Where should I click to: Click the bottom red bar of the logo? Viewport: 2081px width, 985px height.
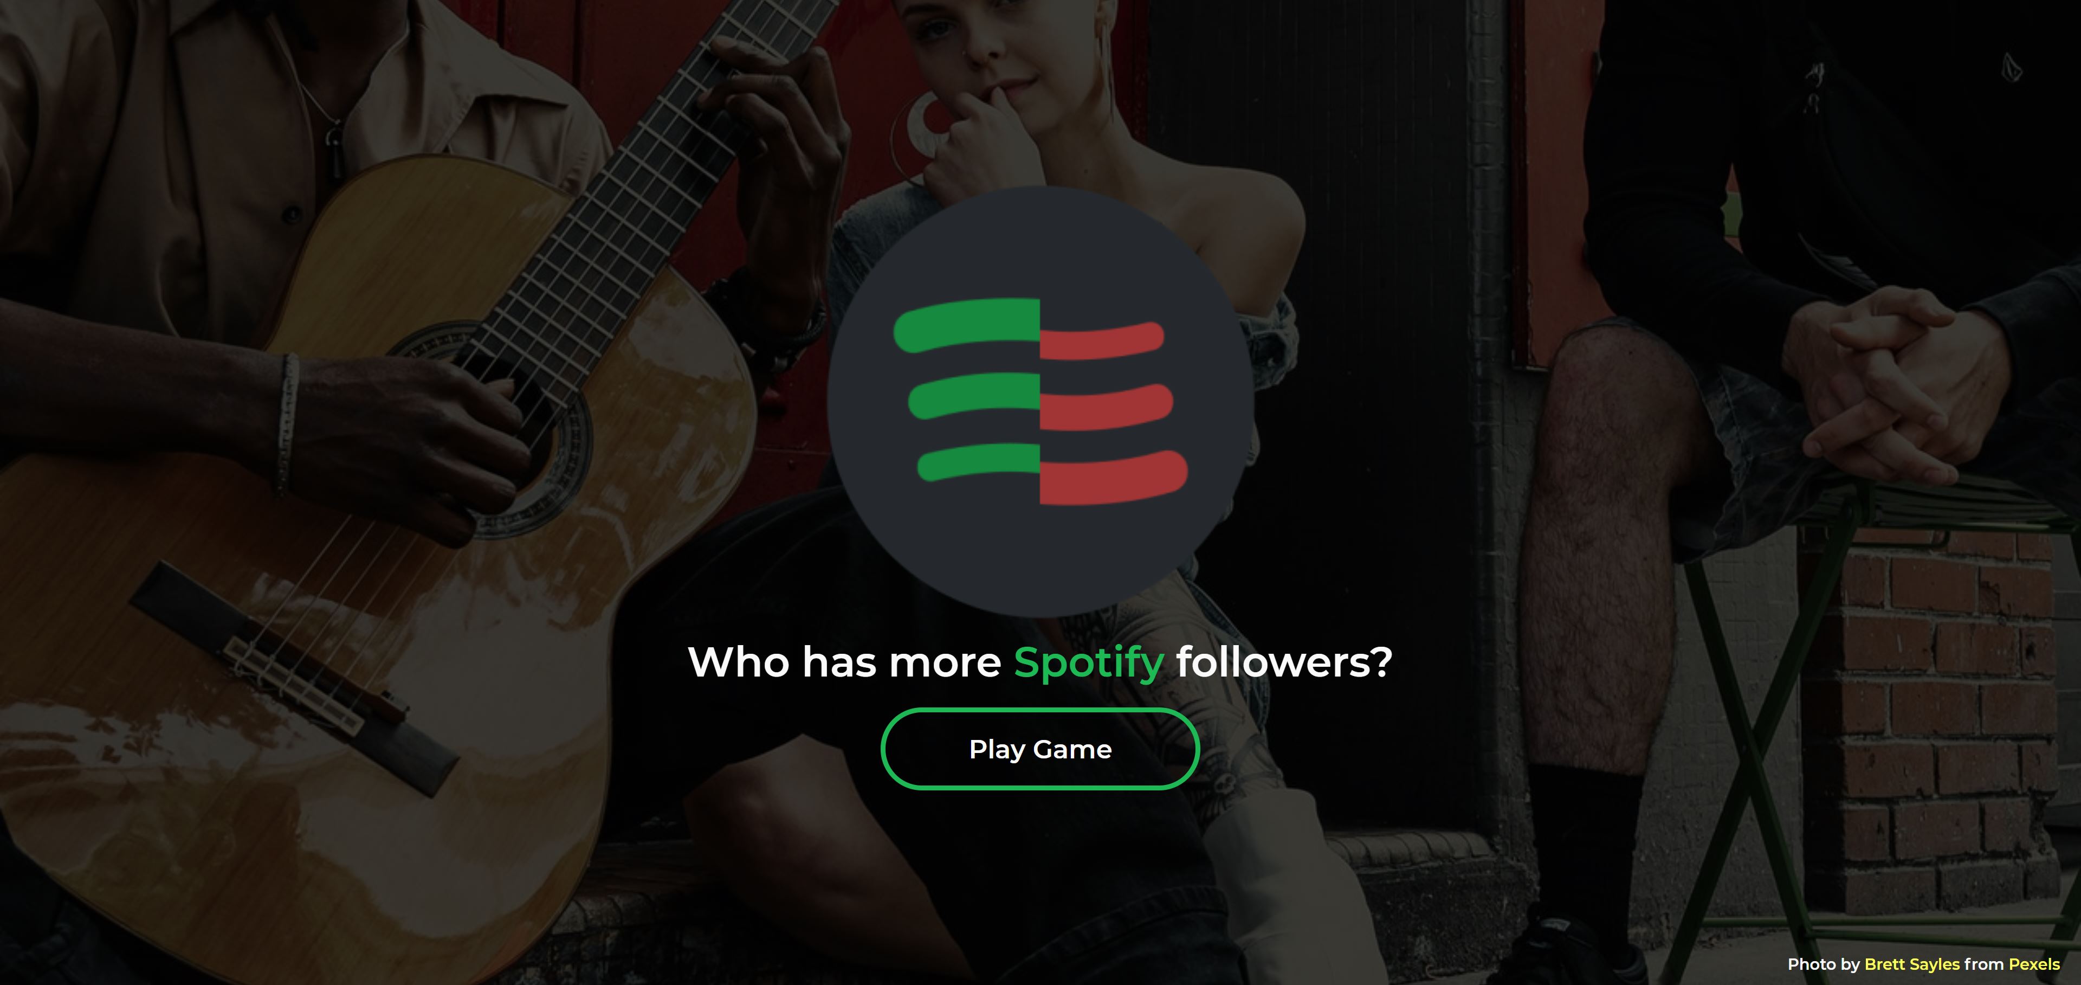[1113, 478]
